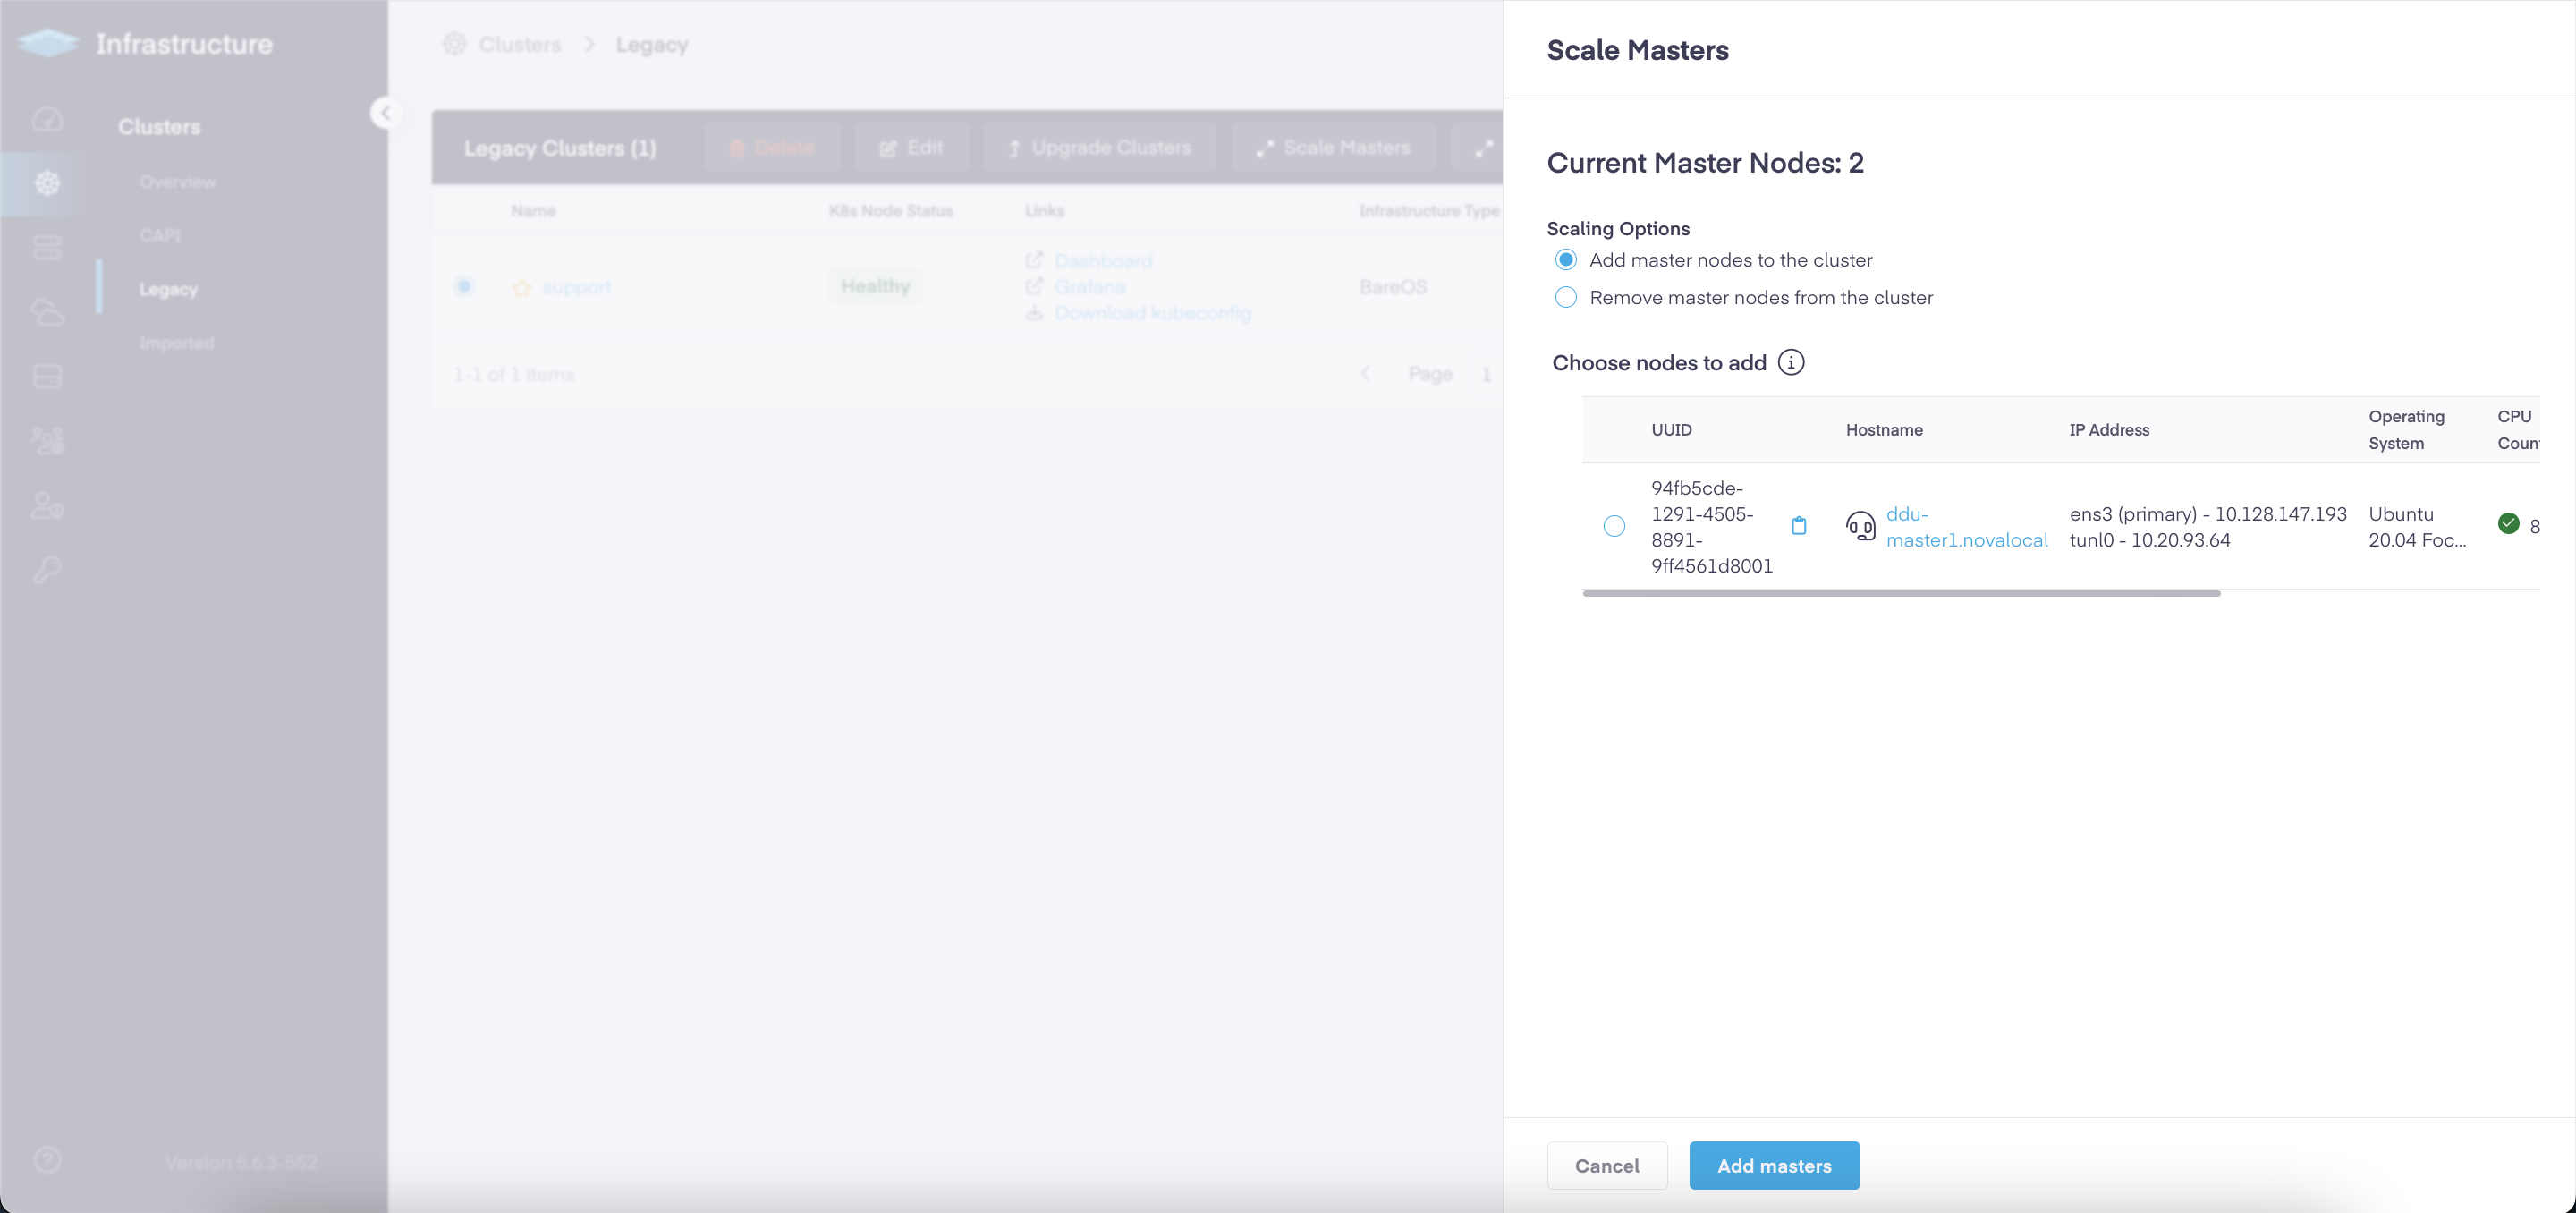Click the Grafana external link icon

tap(1034, 287)
